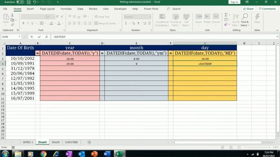The width and height of the screenshot is (280, 157).
Task: Click the Sort & Filter icon
Action: 236,17
